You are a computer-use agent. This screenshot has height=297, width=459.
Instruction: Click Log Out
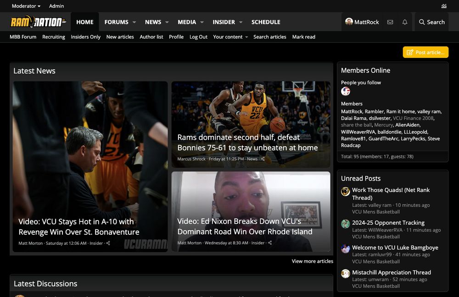(x=198, y=37)
